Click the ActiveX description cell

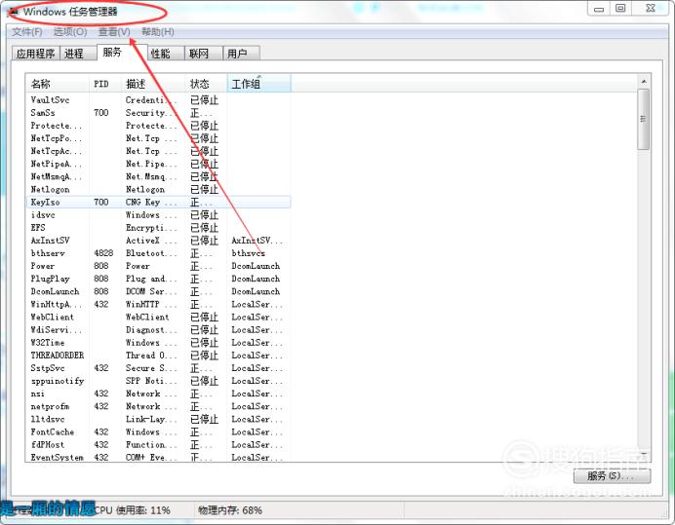pos(151,241)
